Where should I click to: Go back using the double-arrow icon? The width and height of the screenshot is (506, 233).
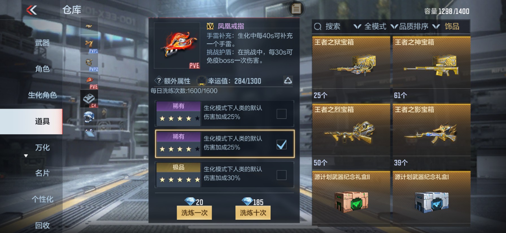click(x=32, y=10)
